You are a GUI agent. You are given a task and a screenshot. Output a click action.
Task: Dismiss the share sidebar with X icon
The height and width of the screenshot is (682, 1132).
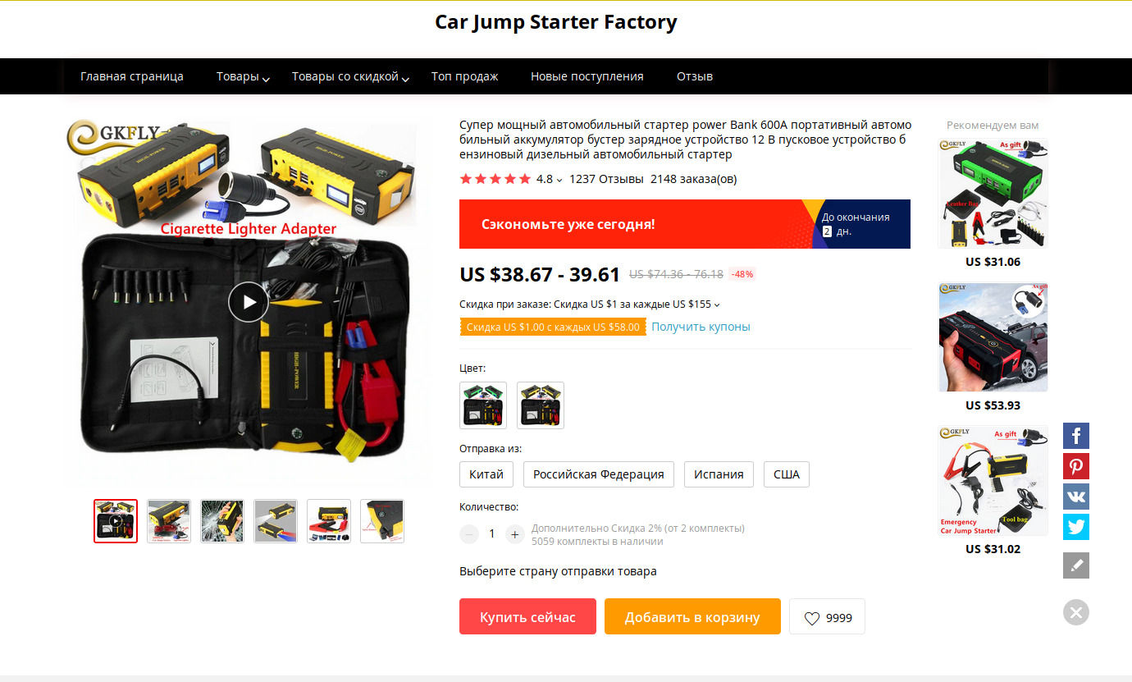(x=1076, y=612)
